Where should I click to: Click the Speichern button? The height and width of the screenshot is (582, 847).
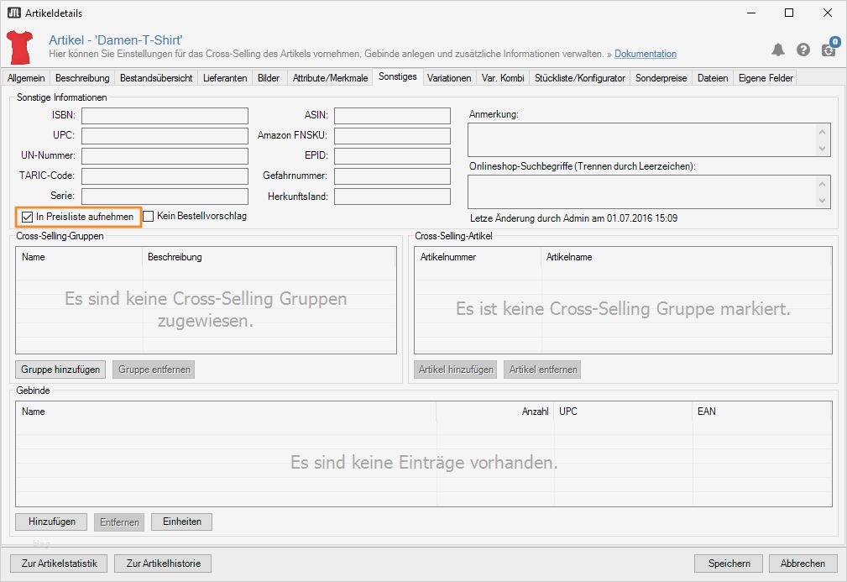[729, 564]
